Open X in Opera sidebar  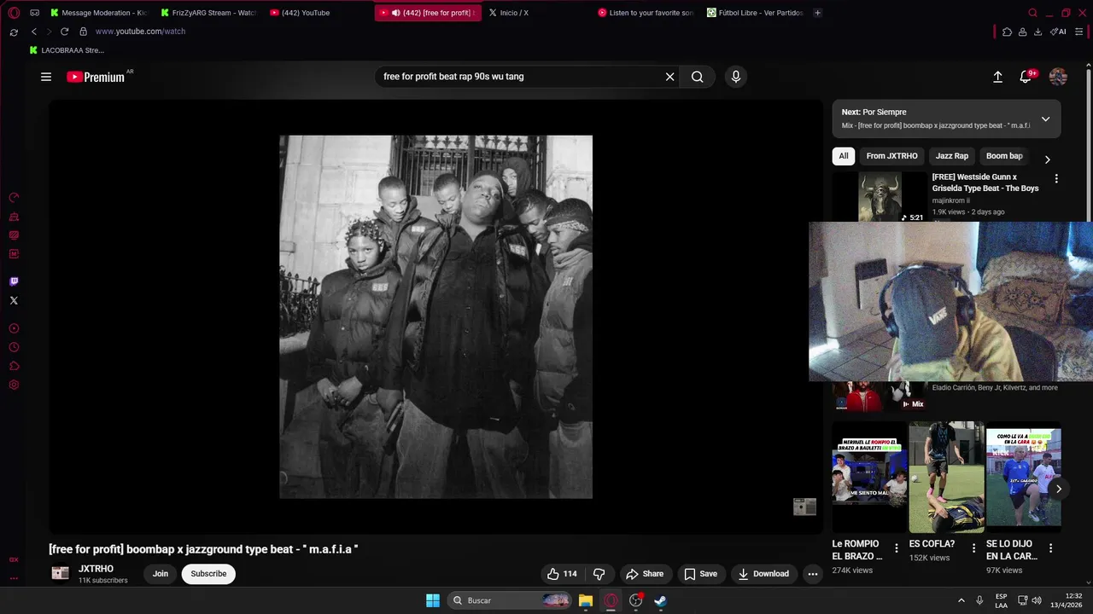pyautogui.click(x=14, y=300)
